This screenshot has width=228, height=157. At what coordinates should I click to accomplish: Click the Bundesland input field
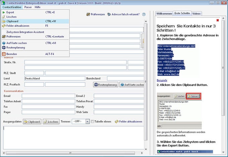125,78
